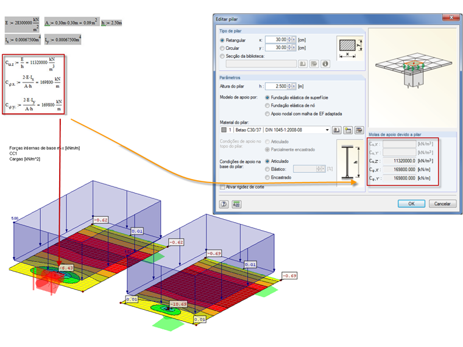
Task: Click the y dimension spinner arrows
Action: click(289, 47)
